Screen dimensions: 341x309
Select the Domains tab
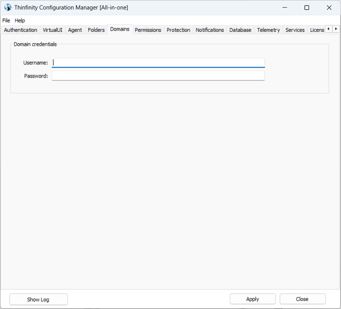120,29
